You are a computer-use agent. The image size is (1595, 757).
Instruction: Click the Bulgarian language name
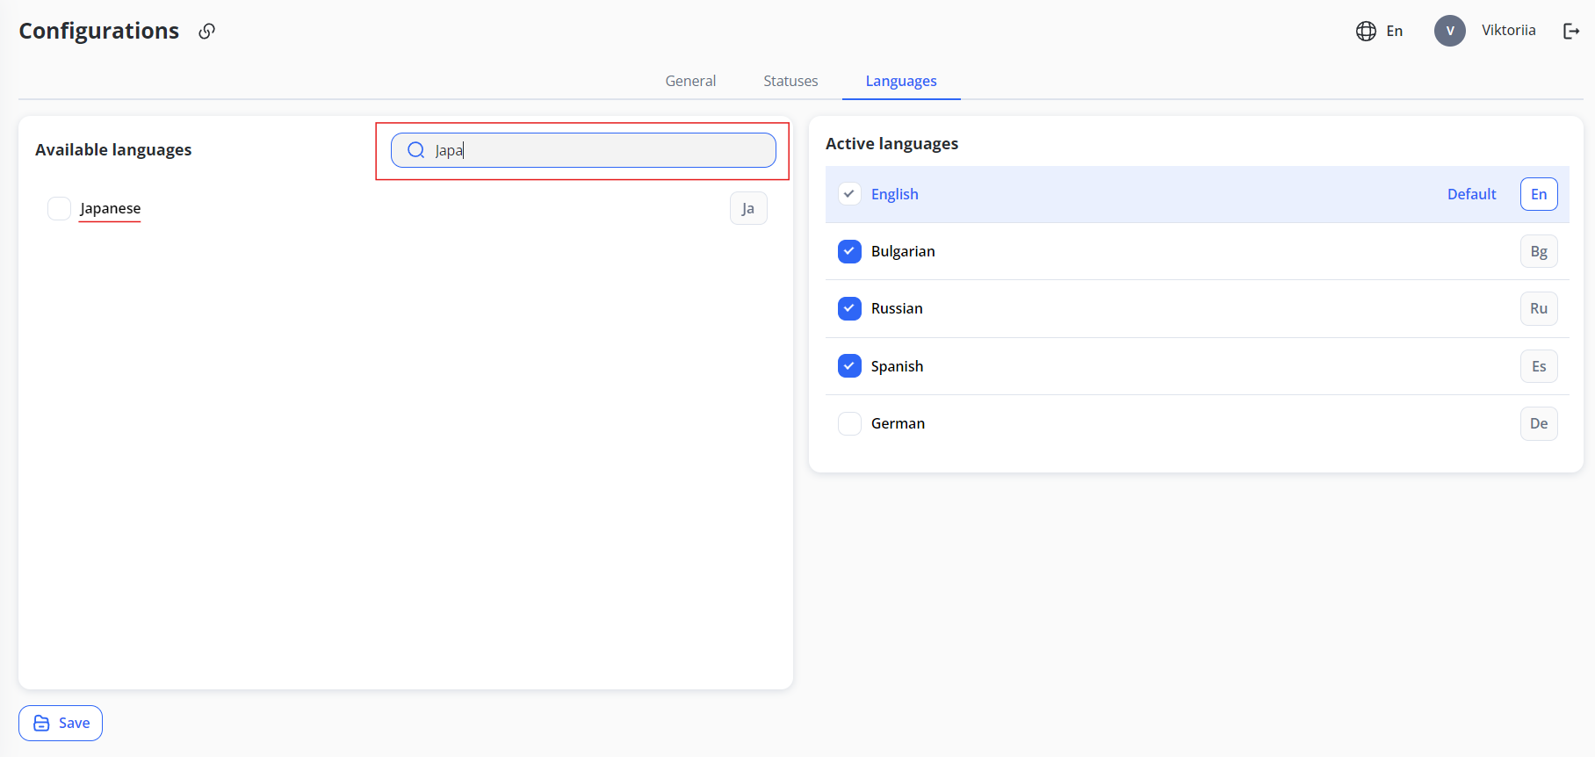coord(903,251)
